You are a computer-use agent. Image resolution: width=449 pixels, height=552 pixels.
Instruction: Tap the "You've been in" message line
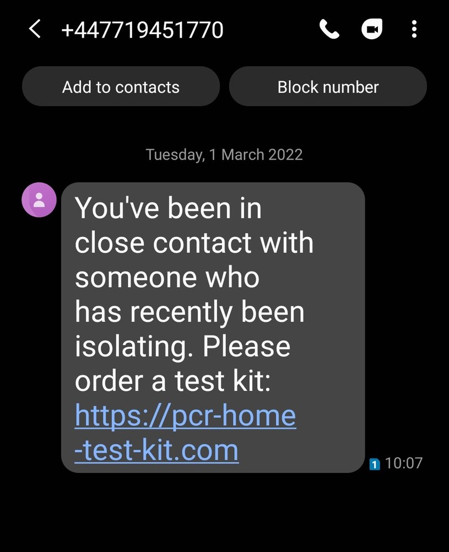[168, 209]
